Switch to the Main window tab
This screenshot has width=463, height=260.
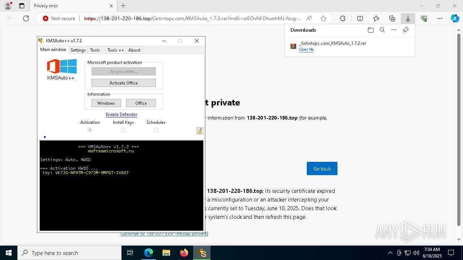click(x=53, y=49)
